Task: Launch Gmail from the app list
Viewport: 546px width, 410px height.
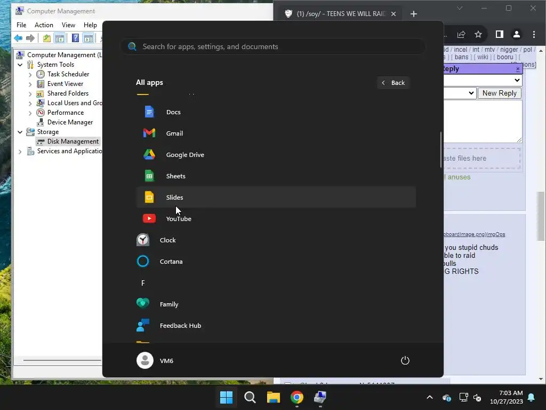Action: (276, 133)
